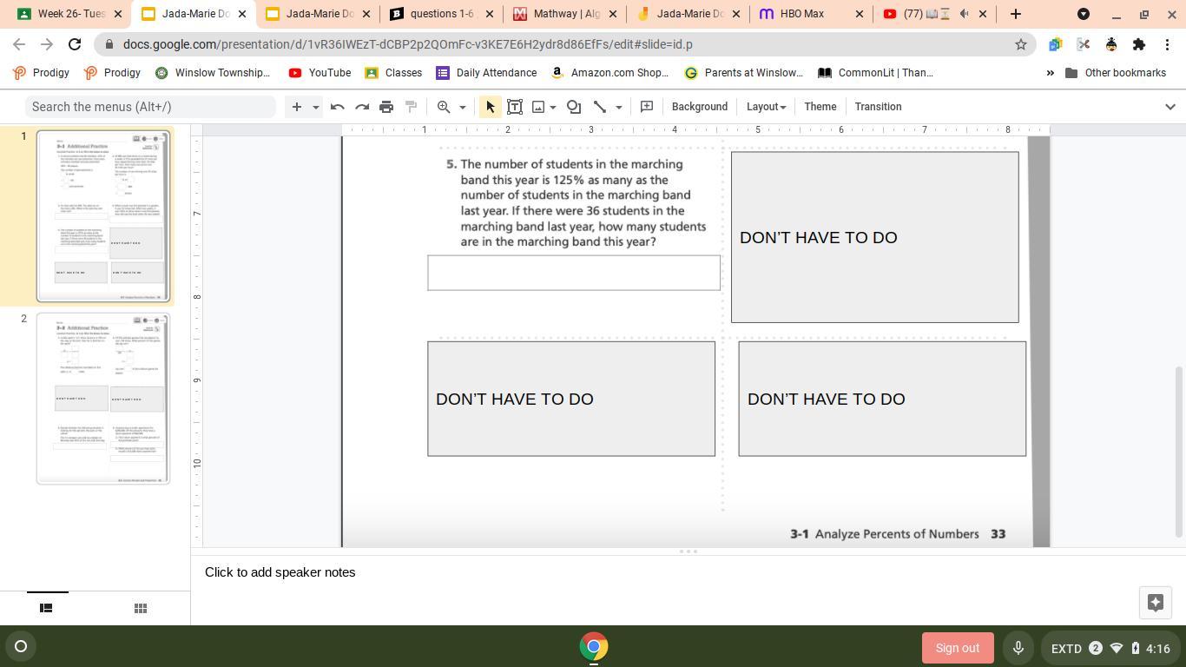The height and width of the screenshot is (667, 1186).
Task: Select the Text box tool
Action: (515, 107)
